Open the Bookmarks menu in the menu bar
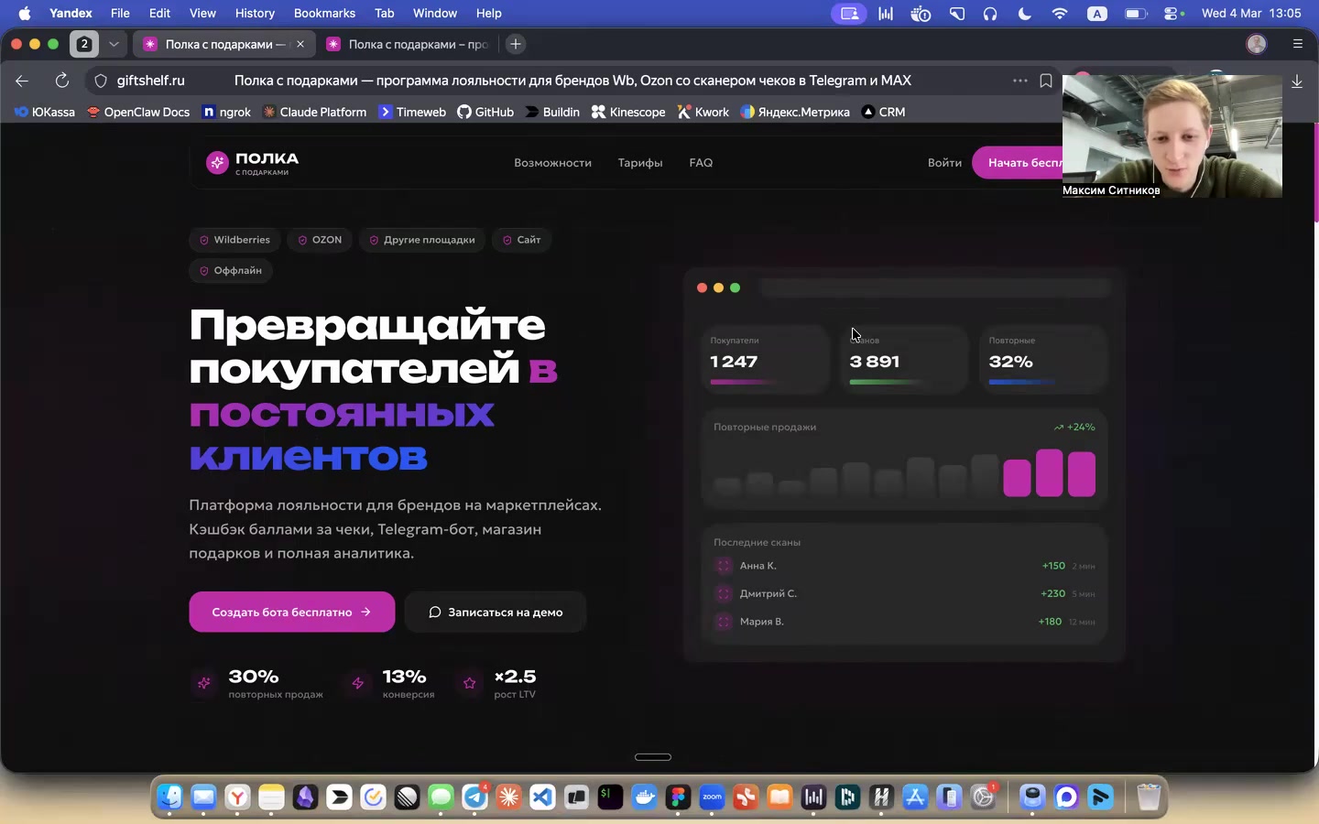This screenshot has height=824, width=1319. [x=324, y=14]
